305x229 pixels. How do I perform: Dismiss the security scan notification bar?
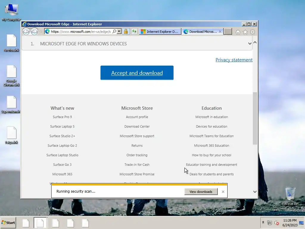(223, 192)
